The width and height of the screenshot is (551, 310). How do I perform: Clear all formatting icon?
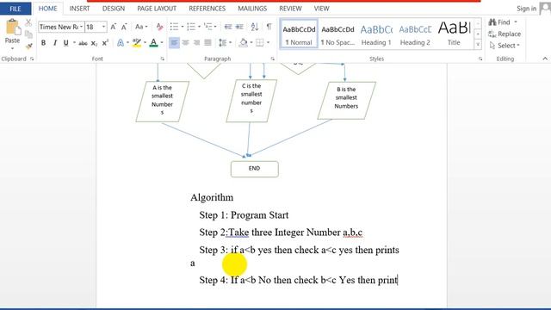point(160,27)
